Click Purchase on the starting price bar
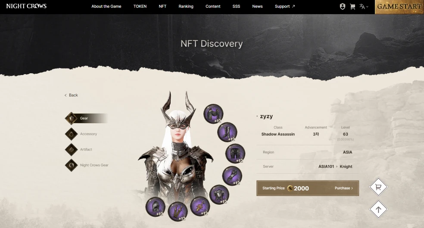Image resolution: width=424 pixels, height=228 pixels. coord(344,188)
